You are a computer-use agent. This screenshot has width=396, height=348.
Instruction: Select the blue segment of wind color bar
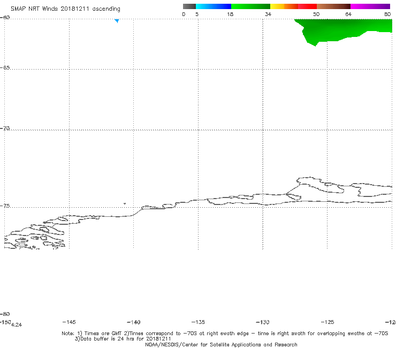pos(214,6)
